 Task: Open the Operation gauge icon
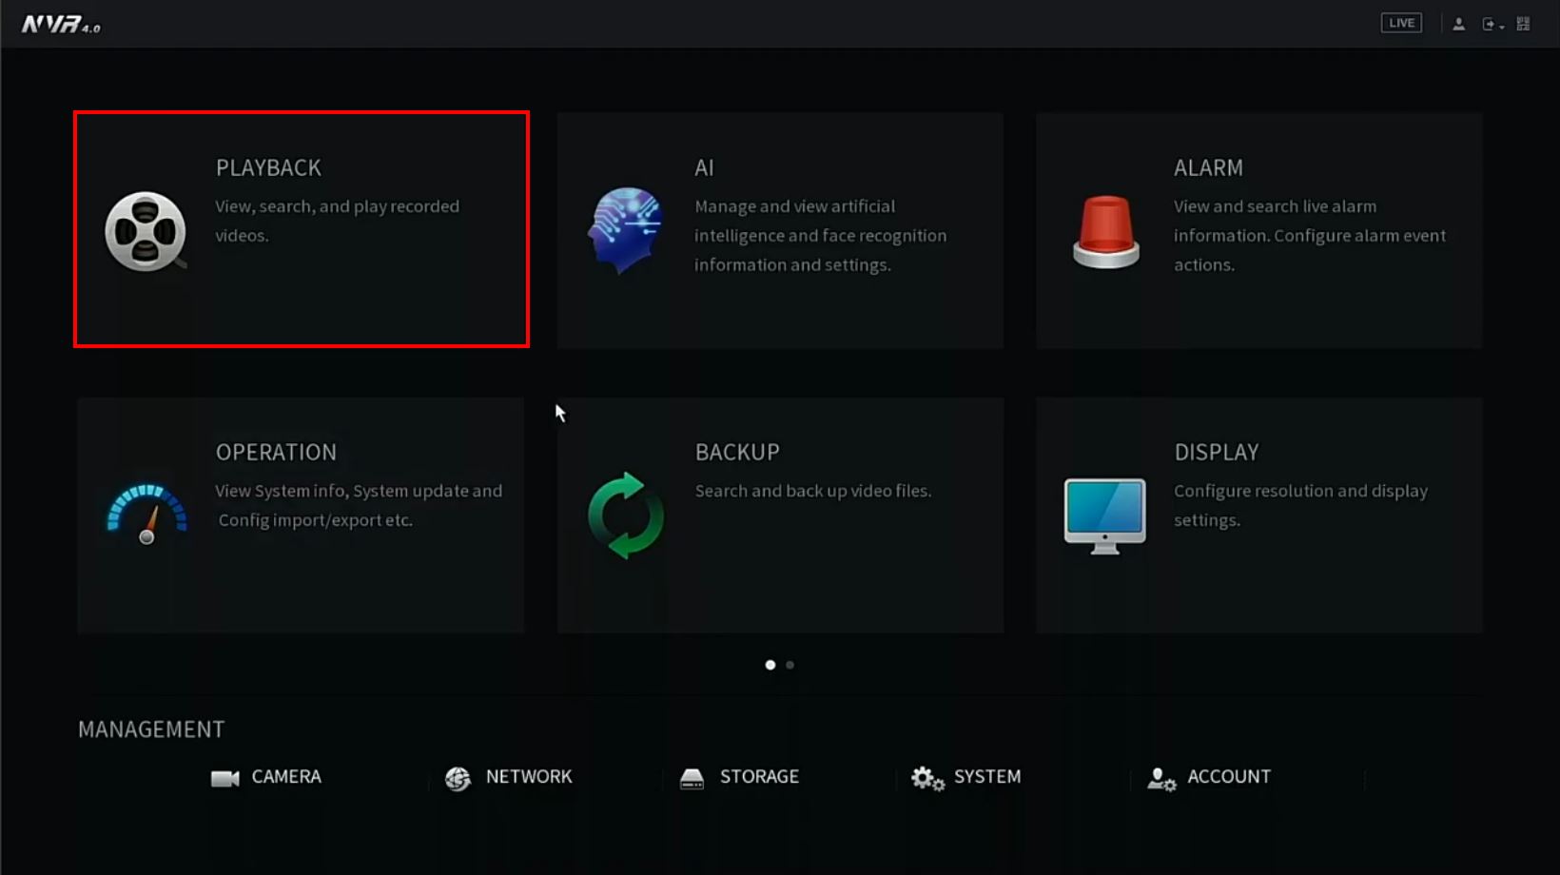click(146, 515)
